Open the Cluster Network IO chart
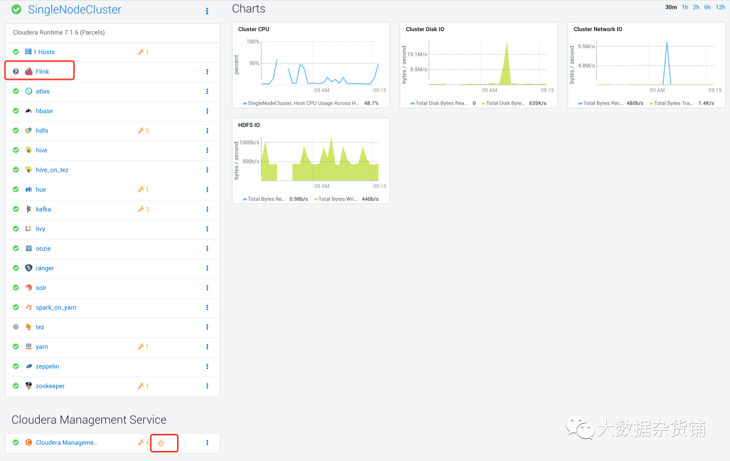 coord(646,65)
